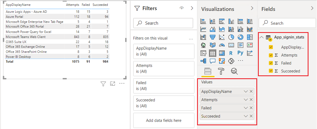Viewport: 317px width, 129px height.
Task: Open the Attempts value field dropdown
Action: (246, 100)
